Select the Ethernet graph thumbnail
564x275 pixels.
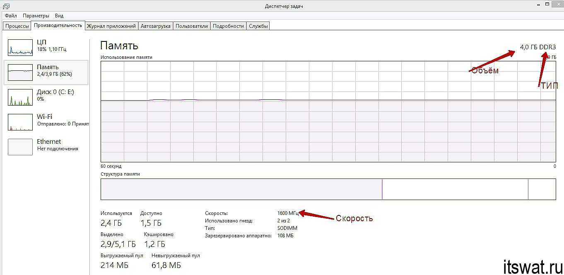click(x=20, y=147)
